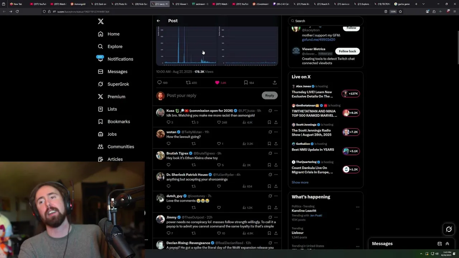Open Lists in the sidebar
459x258 pixels.
[x=108, y=109]
